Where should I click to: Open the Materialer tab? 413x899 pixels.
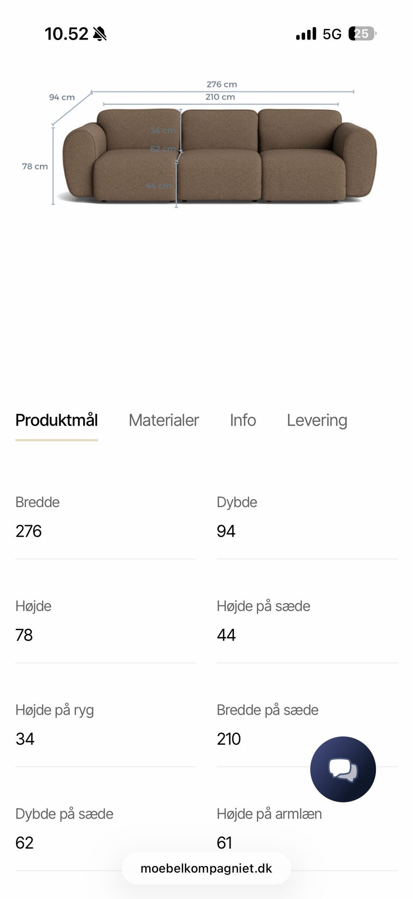163,420
